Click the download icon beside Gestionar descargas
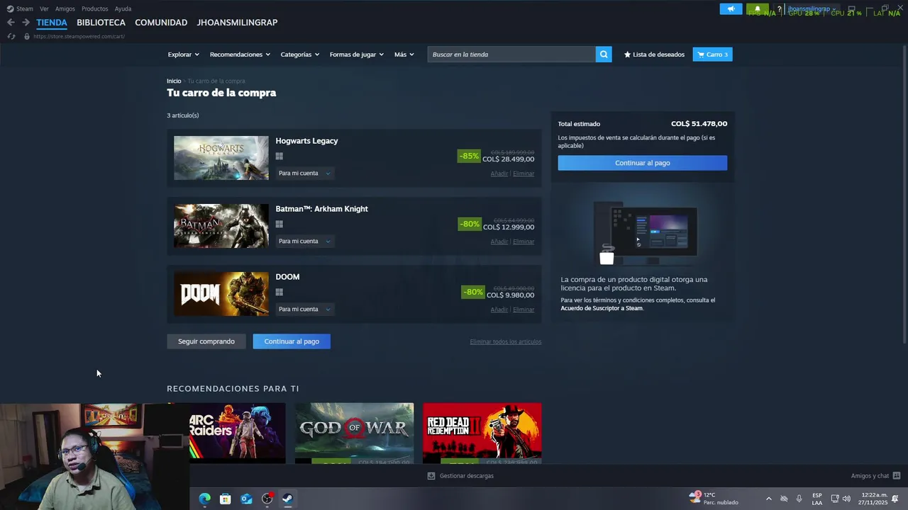The image size is (908, 510). (431, 476)
